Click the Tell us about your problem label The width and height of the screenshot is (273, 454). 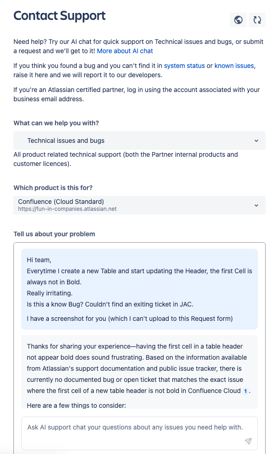(54, 234)
